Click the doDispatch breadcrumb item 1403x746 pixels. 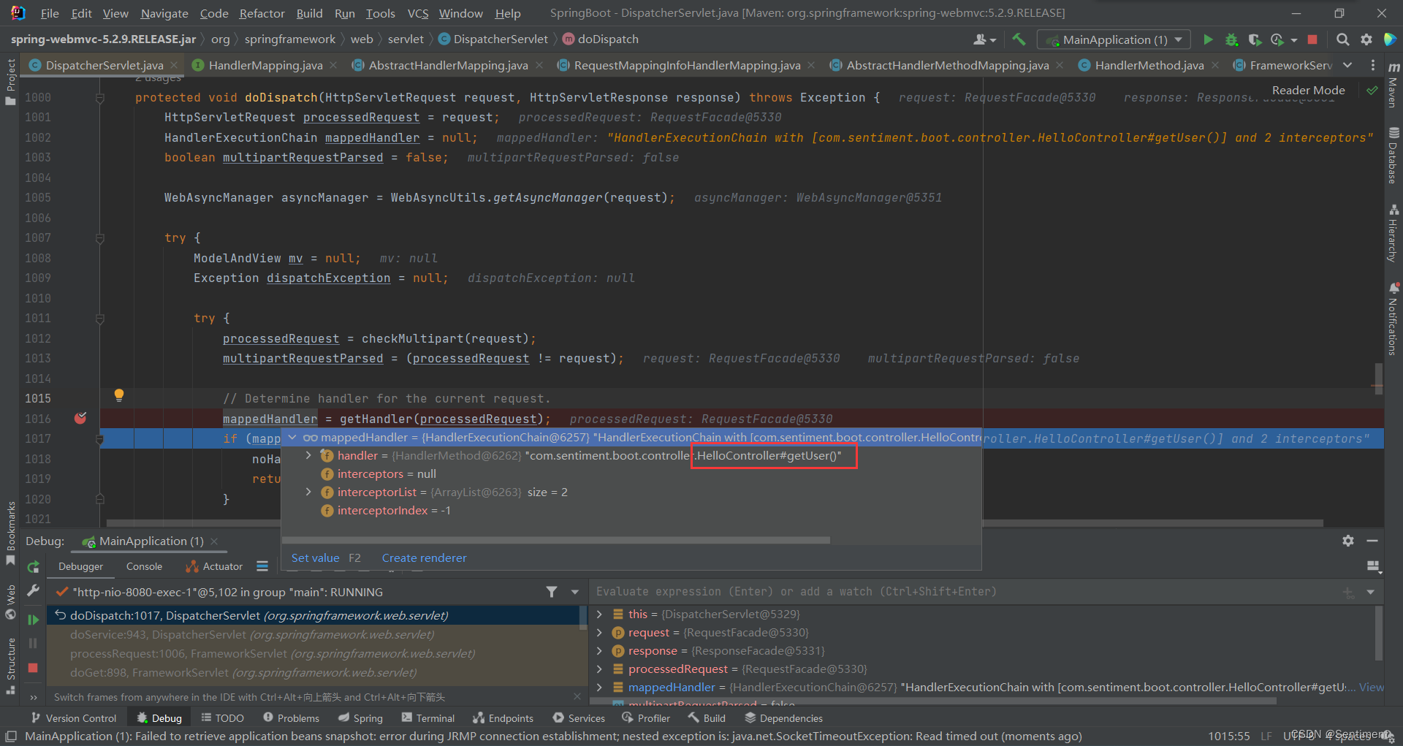(x=600, y=39)
